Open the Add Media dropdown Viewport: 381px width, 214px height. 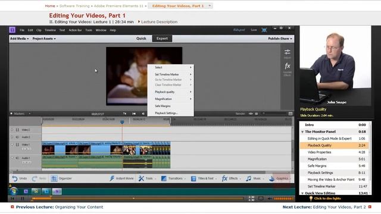tap(20, 39)
